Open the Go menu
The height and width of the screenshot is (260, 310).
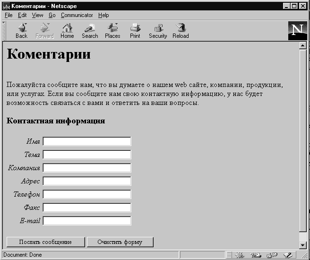52,15
